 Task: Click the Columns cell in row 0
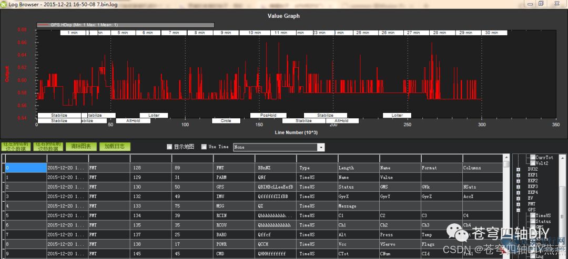tap(483, 168)
